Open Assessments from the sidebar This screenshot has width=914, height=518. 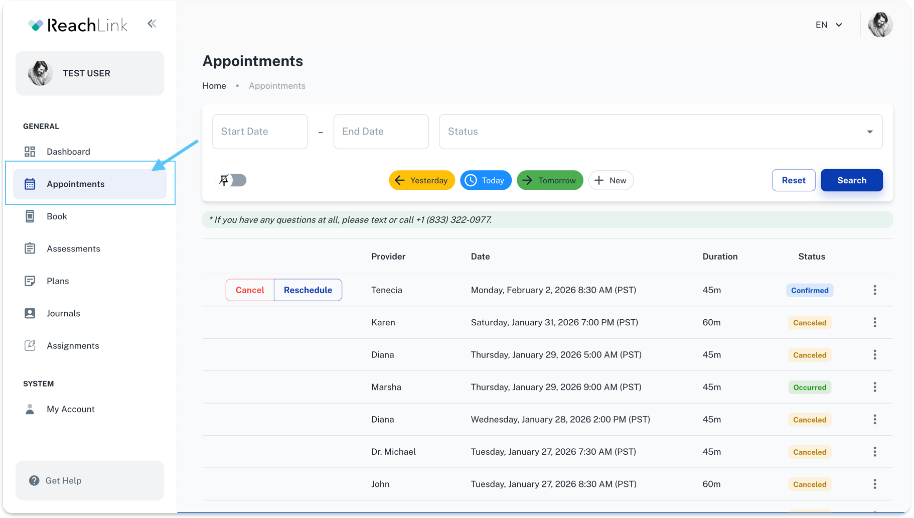click(x=90, y=248)
